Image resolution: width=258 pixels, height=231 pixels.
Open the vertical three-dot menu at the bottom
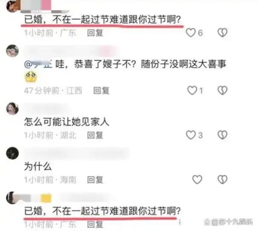tap(180, 222)
